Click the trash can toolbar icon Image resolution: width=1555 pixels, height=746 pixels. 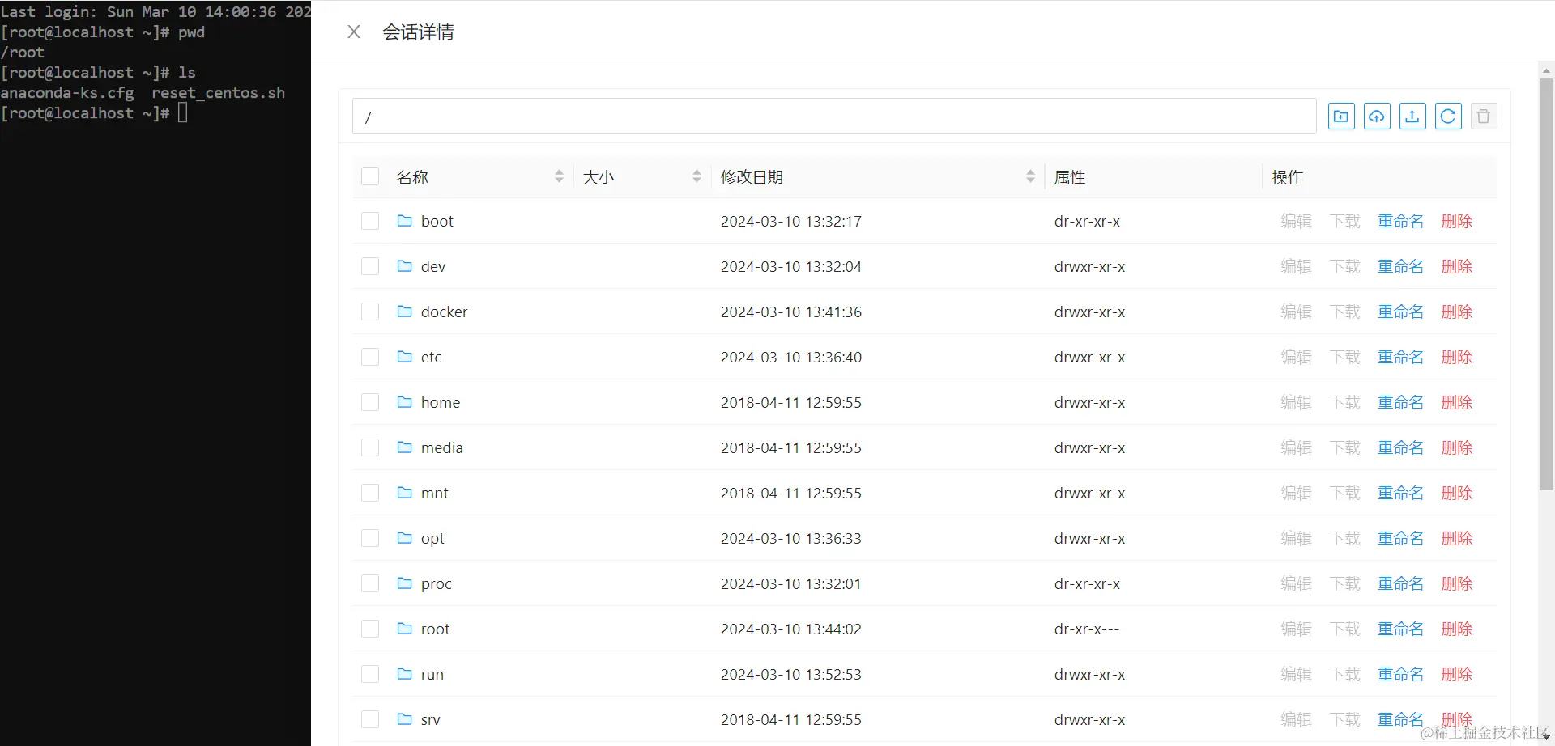pyautogui.click(x=1484, y=117)
